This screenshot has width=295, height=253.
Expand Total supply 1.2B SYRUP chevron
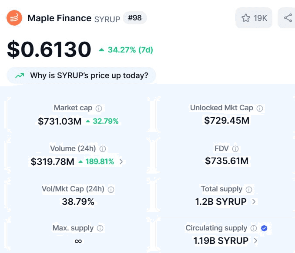tap(254, 201)
